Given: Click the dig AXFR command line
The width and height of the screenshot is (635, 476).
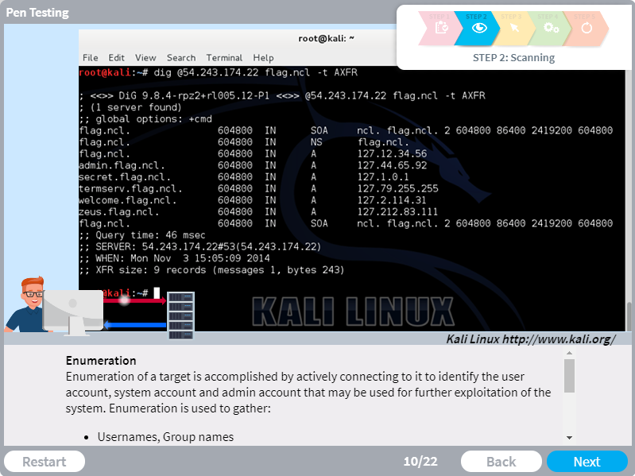Looking at the screenshot, I should pos(219,72).
